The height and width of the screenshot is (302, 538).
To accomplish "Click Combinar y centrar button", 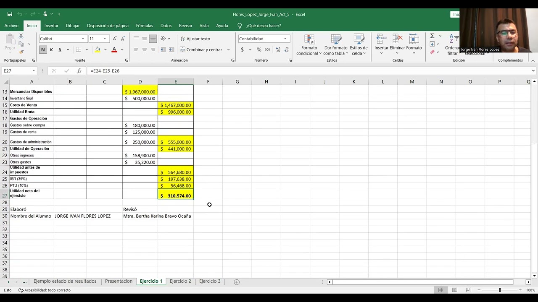I will pyautogui.click(x=201, y=49).
